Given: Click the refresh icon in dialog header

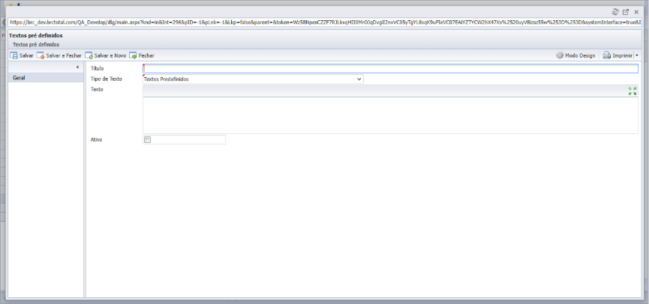Looking at the screenshot, I should click(x=615, y=12).
